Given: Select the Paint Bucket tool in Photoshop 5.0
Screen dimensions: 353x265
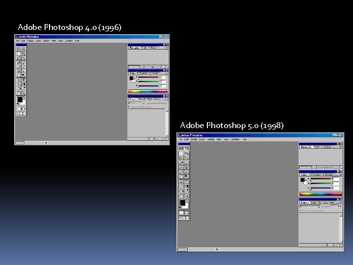Looking at the screenshot, I should click(181, 190).
